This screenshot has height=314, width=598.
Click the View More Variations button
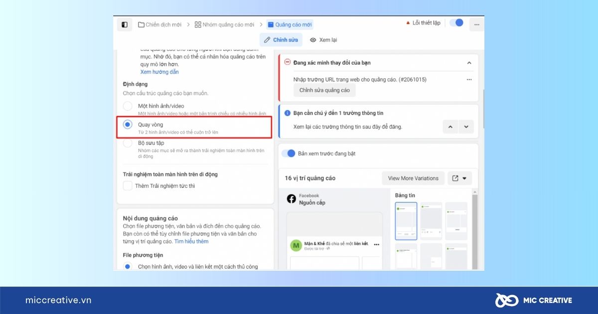coord(413,178)
